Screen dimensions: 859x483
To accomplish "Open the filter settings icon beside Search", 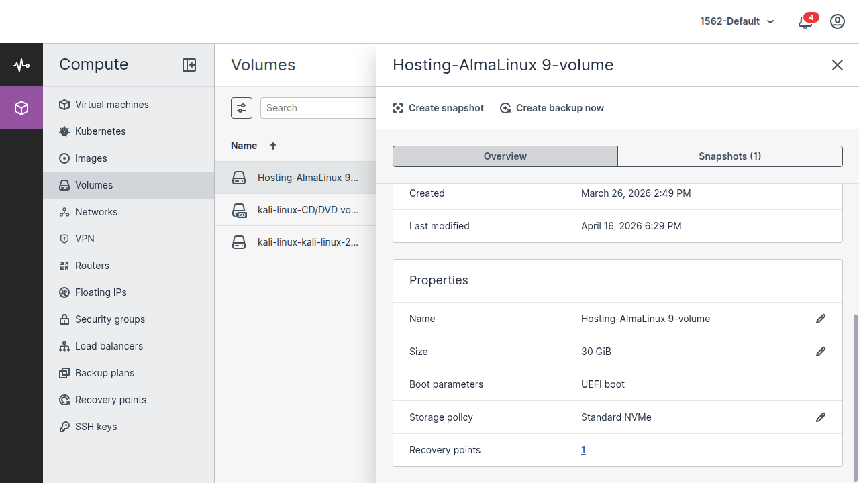I will pos(242,108).
